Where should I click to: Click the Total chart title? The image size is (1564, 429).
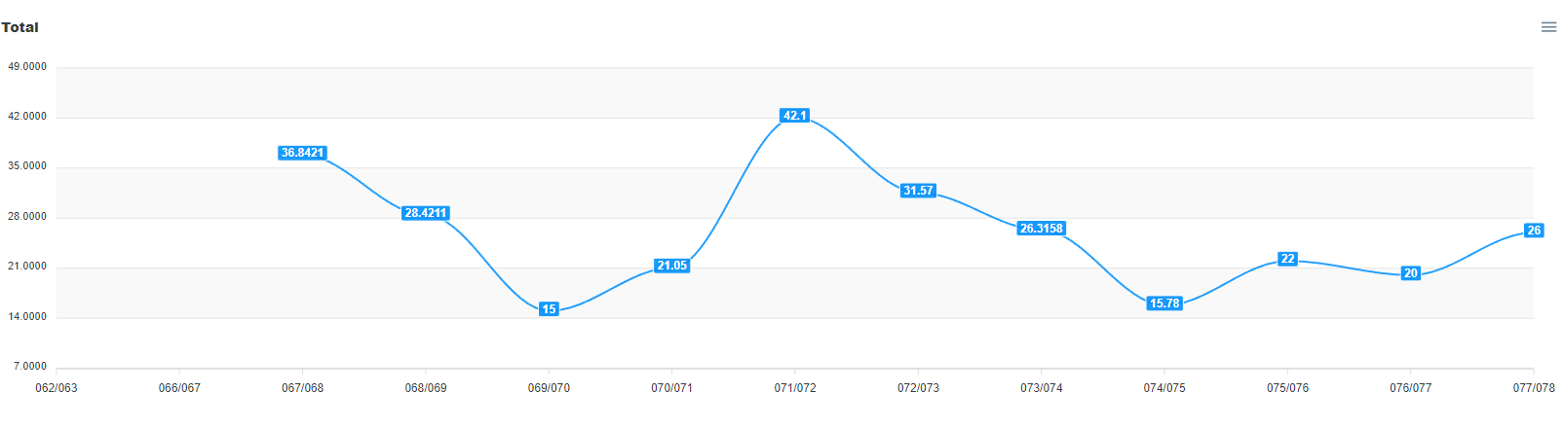coord(19,27)
